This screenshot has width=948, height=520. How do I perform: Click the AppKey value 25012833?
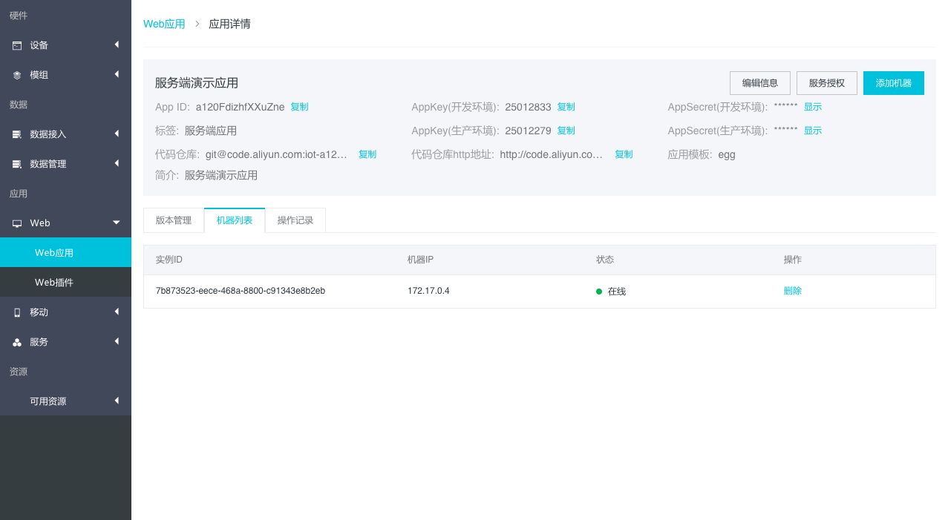pos(528,107)
